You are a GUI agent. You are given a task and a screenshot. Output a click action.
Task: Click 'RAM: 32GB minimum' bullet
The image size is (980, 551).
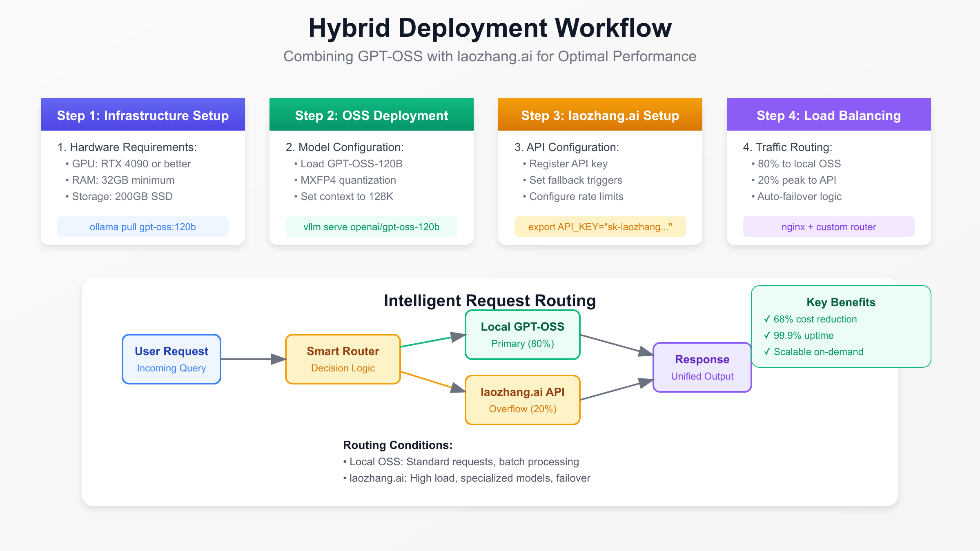click(x=120, y=180)
